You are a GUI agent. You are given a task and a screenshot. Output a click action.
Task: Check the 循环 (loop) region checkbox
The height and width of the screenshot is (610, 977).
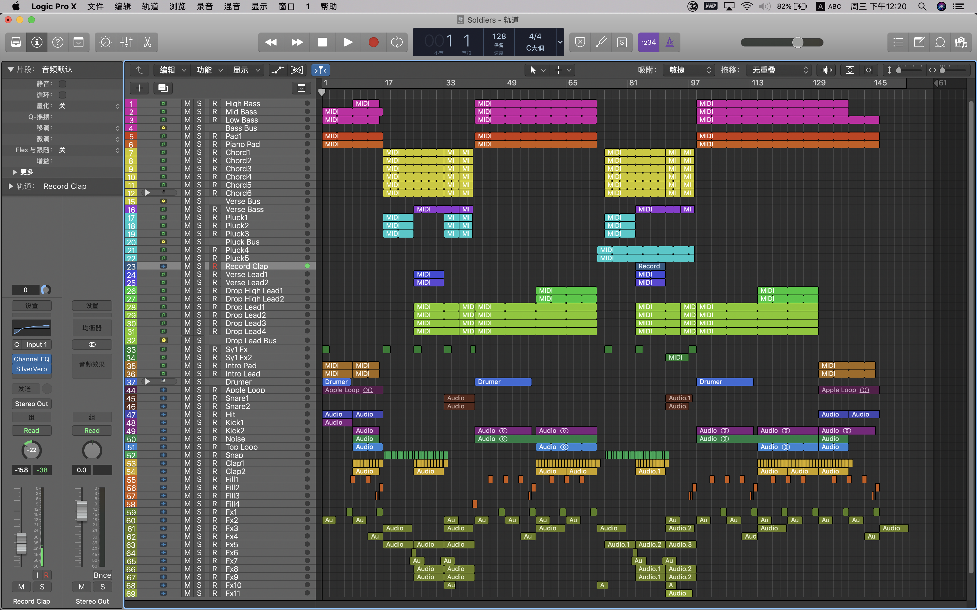(x=63, y=95)
